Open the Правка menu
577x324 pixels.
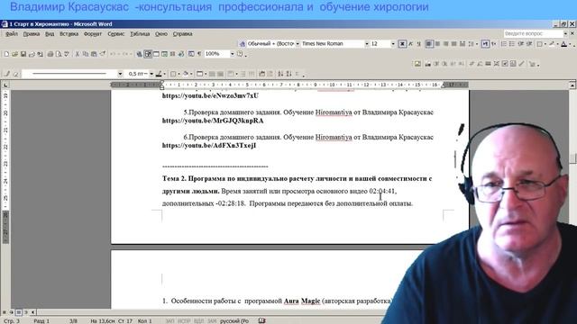point(32,34)
